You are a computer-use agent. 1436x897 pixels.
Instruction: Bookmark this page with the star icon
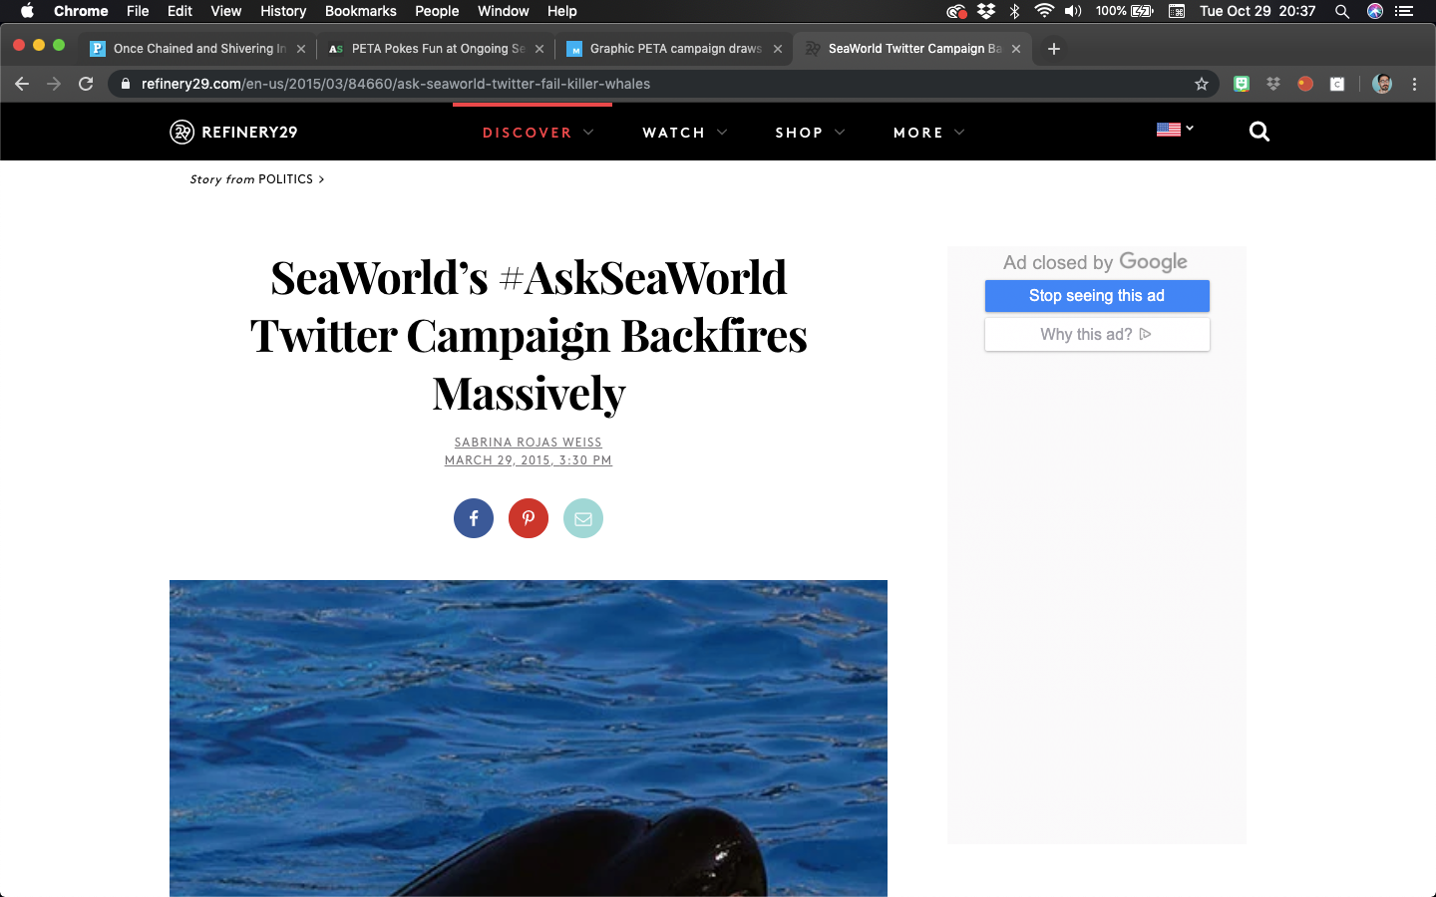click(1202, 84)
